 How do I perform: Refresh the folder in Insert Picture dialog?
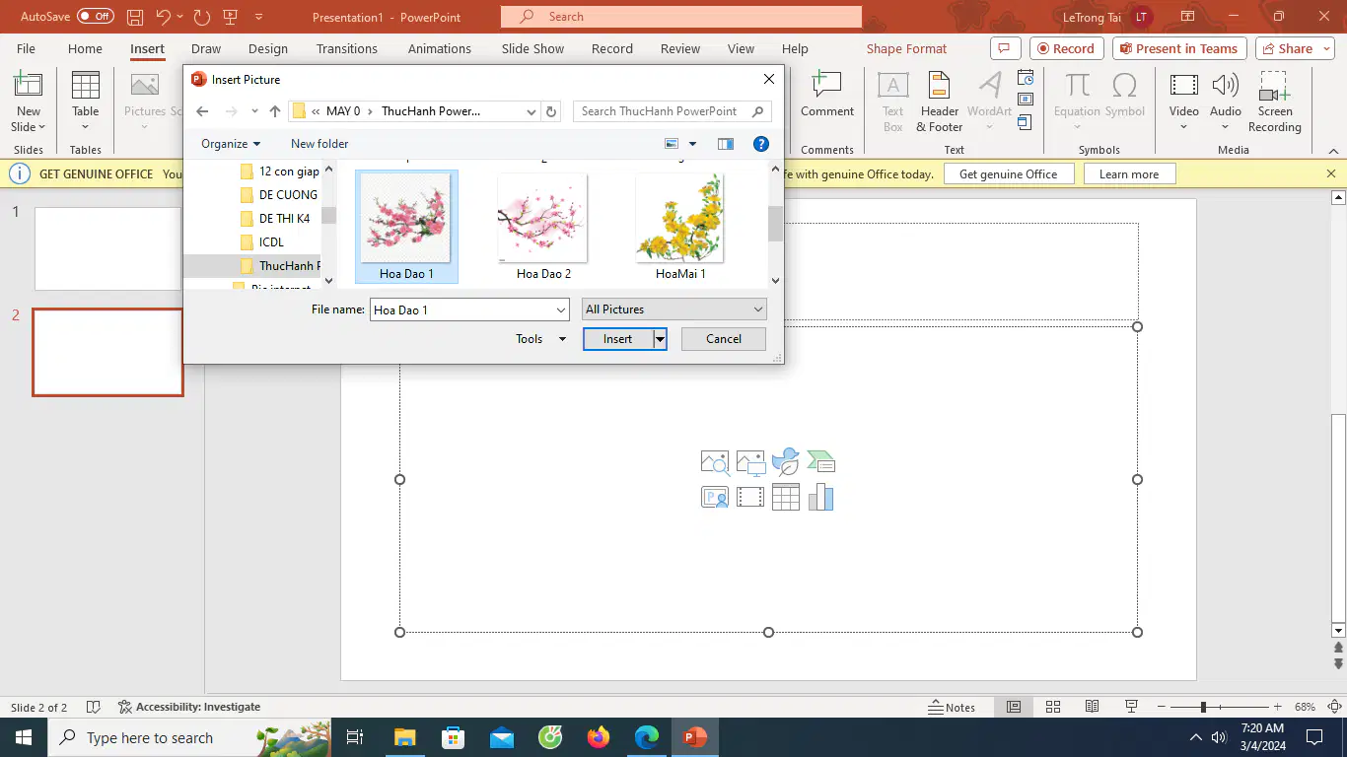[552, 111]
